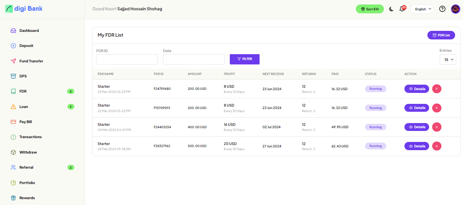
Task: Go to Fund Transfer in sidebar
Action: point(31,61)
